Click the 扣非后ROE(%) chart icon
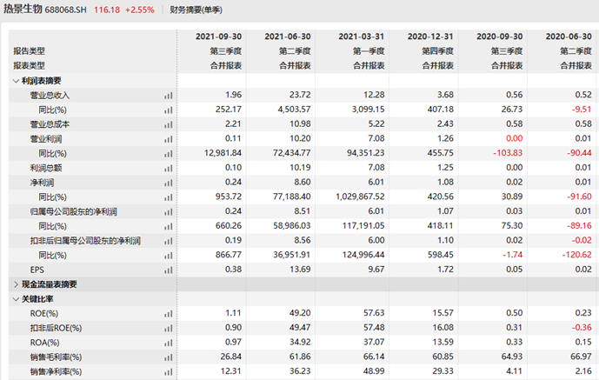 (x=169, y=329)
